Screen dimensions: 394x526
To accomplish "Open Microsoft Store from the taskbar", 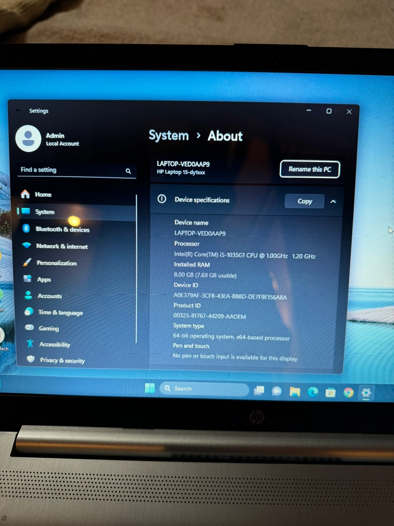I will coord(331,393).
